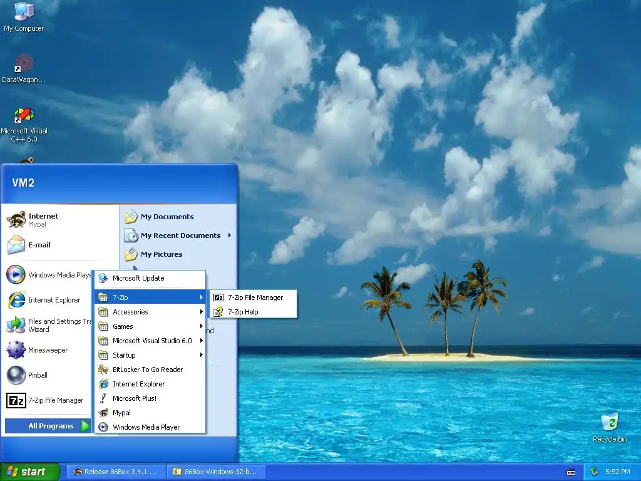Click the E-mail envelope icon
641x481 pixels.
(16, 245)
